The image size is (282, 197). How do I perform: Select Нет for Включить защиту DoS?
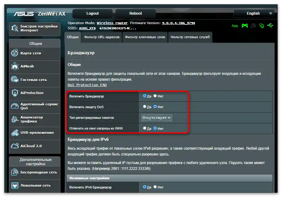coord(155,107)
